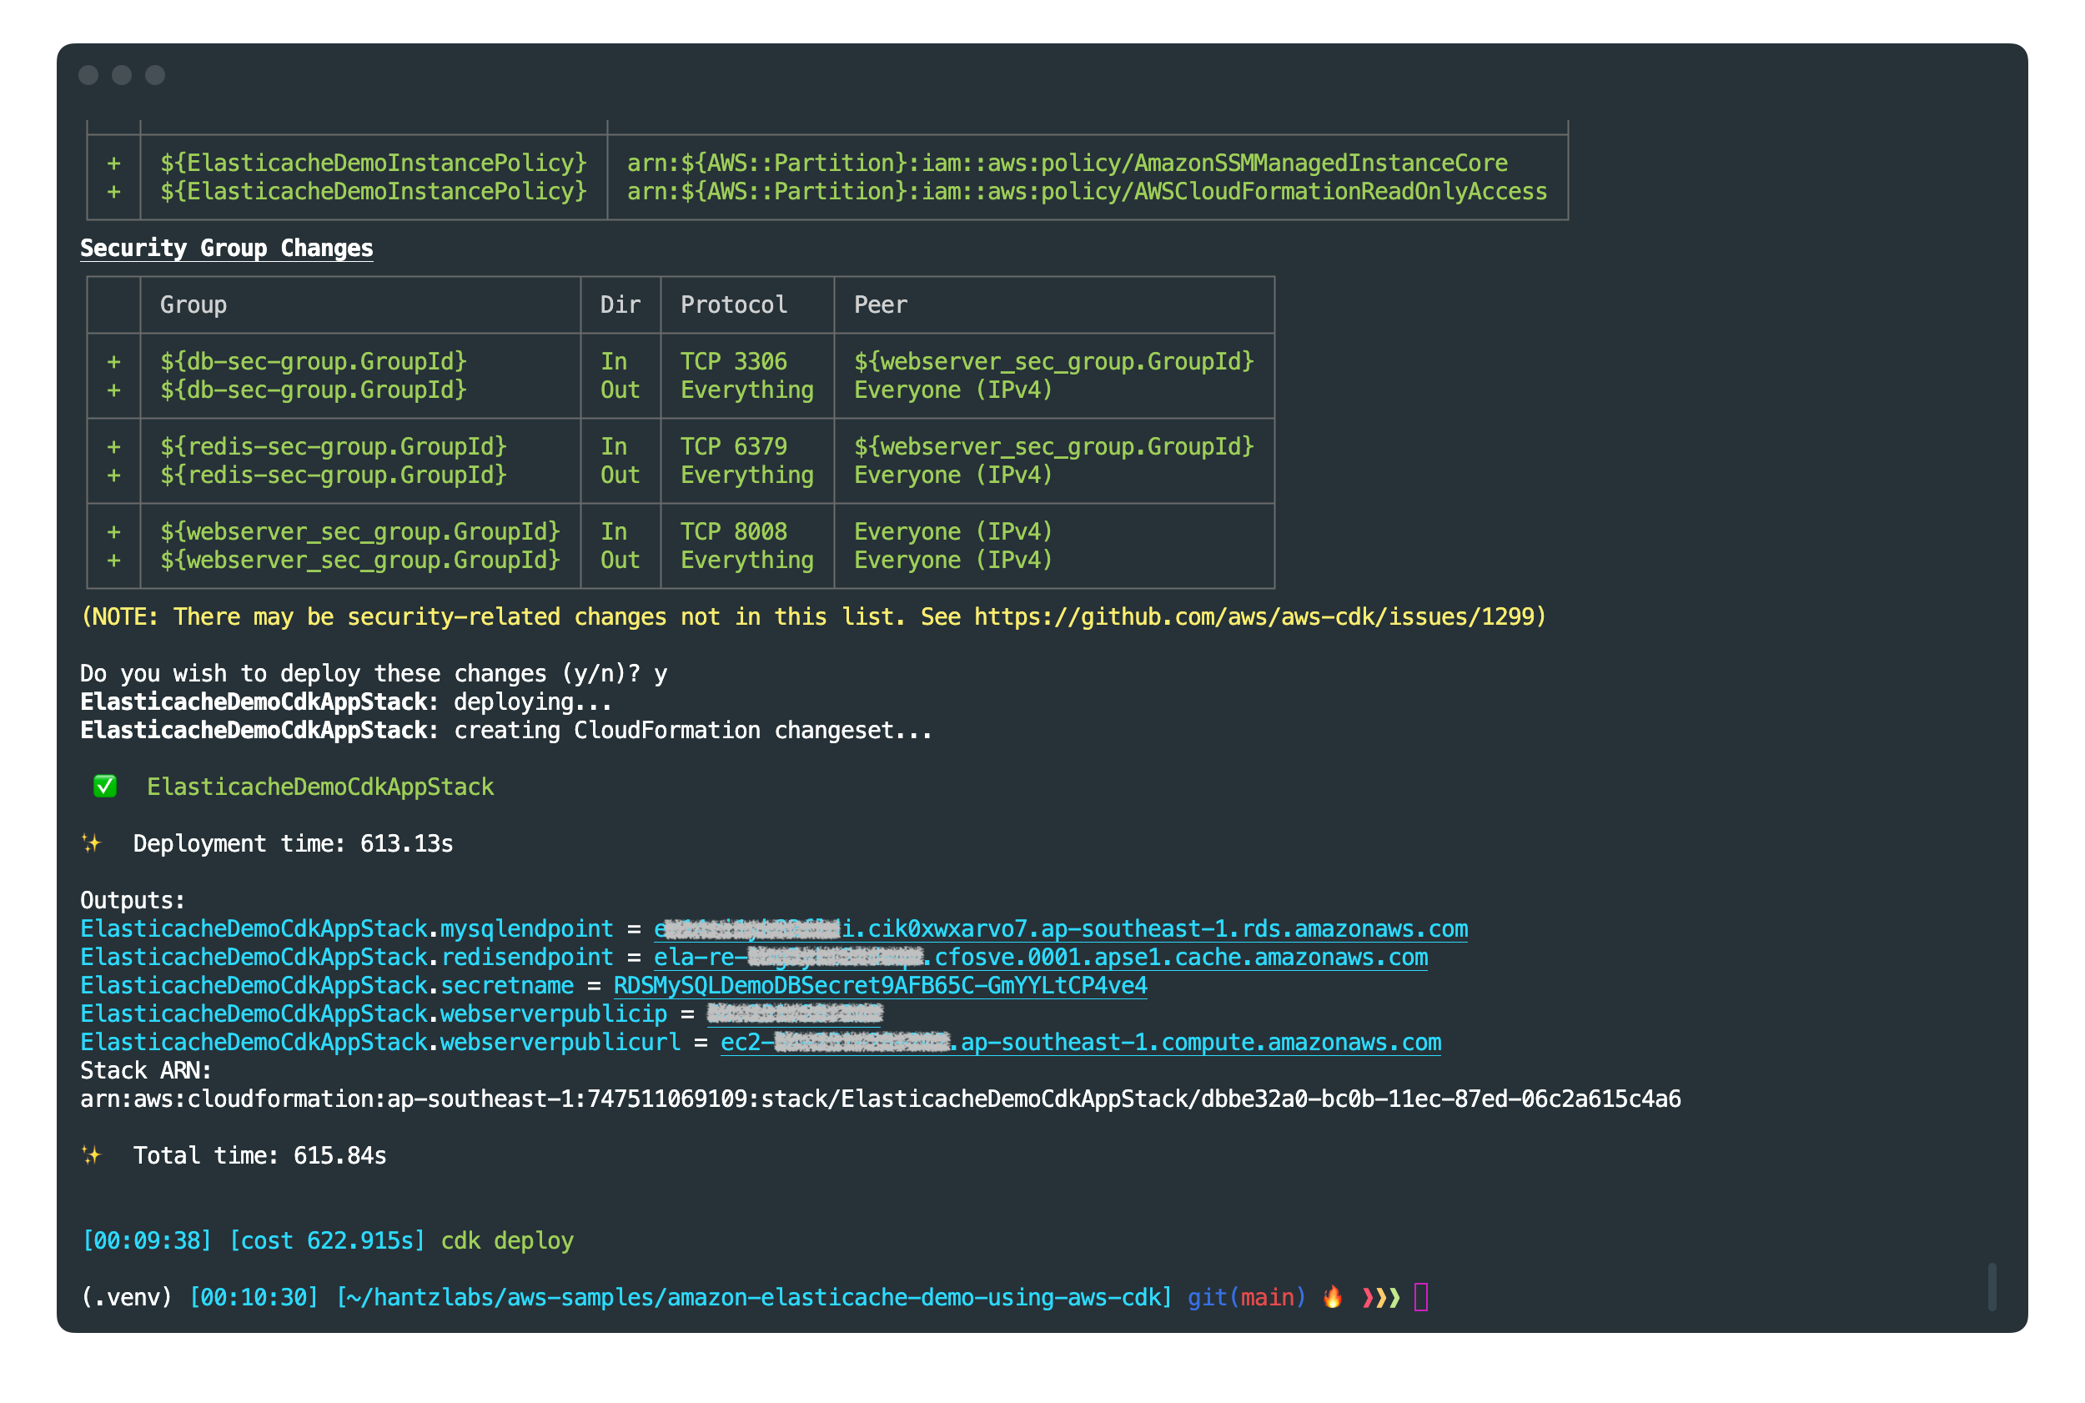Open the webserverpublicurl ec2 compute link
The image size is (2085, 1403).
[x=1081, y=1043]
